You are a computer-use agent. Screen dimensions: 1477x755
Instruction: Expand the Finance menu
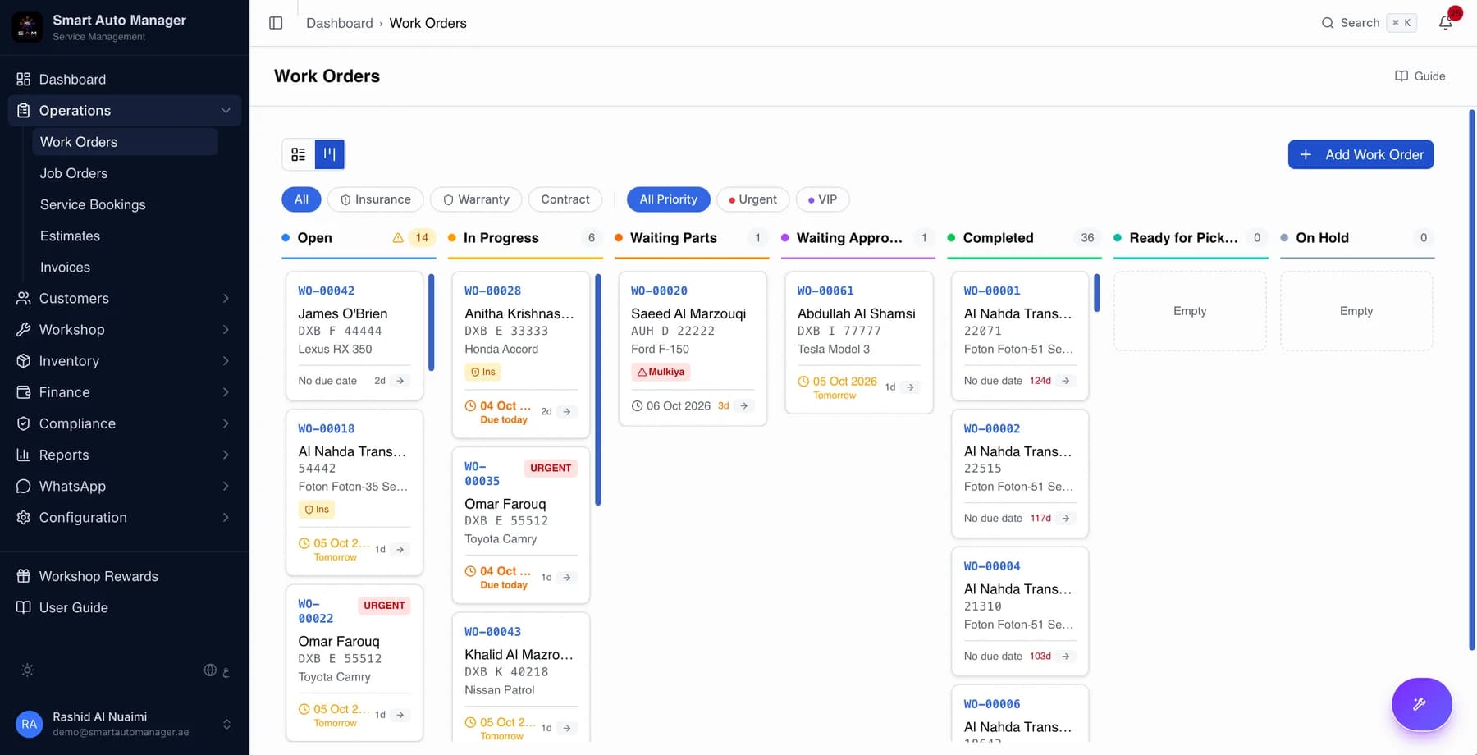(x=125, y=392)
